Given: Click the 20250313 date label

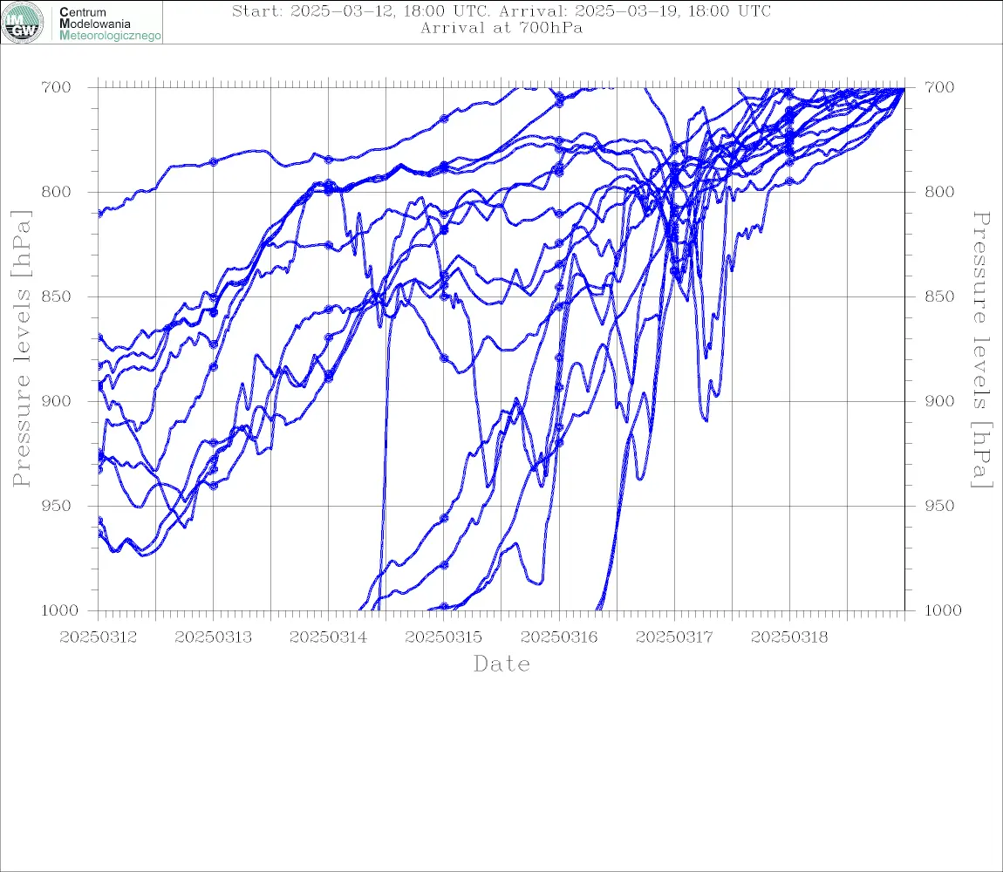Looking at the screenshot, I should point(213,637).
